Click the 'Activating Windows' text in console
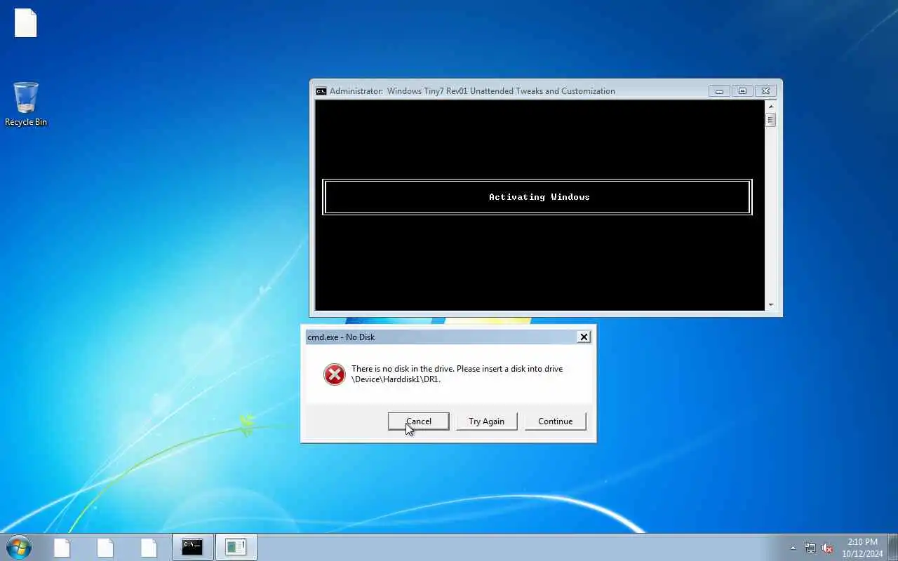 539,197
